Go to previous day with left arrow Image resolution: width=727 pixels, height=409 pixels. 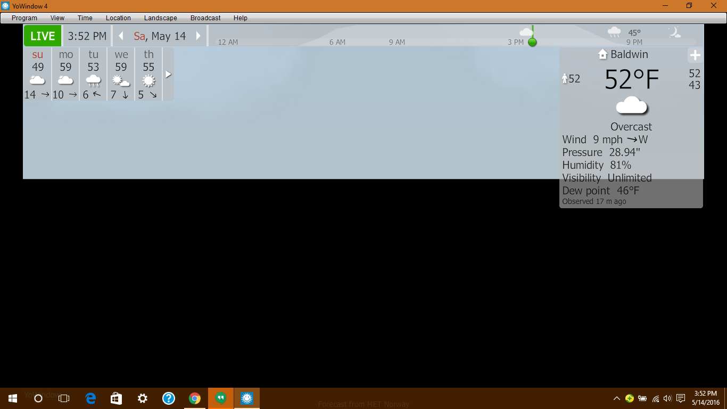(121, 36)
